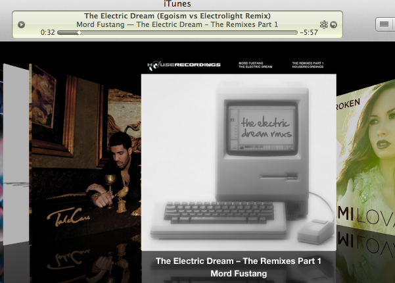
Task: Open the Genius atom icon
Action: pyautogui.click(x=324, y=25)
